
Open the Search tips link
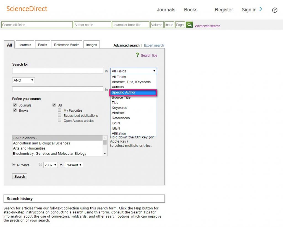149,55
